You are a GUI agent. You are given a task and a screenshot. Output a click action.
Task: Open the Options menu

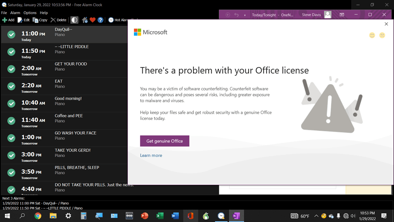tap(30, 12)
